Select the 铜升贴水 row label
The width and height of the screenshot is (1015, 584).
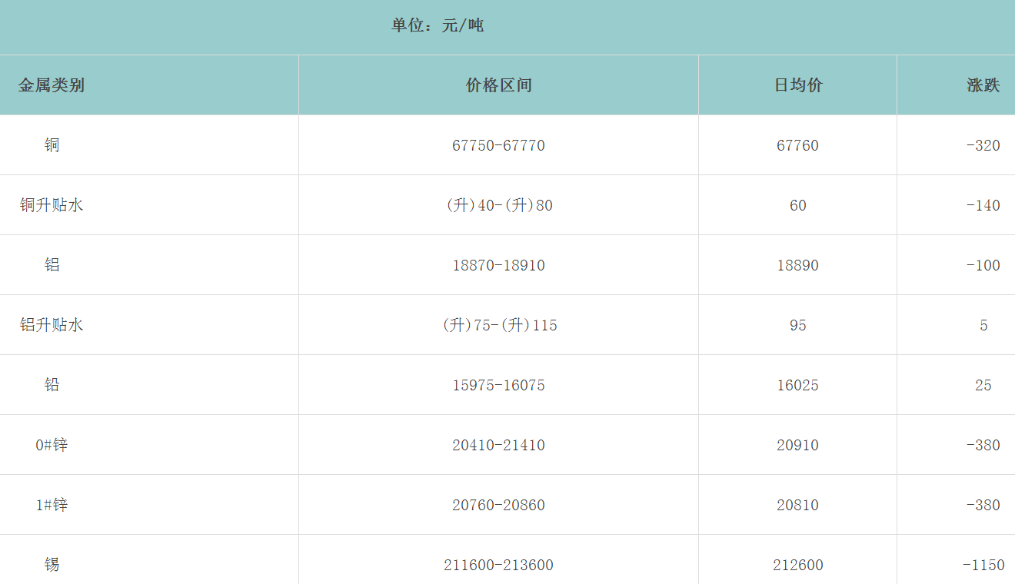(x=52, y=205)
